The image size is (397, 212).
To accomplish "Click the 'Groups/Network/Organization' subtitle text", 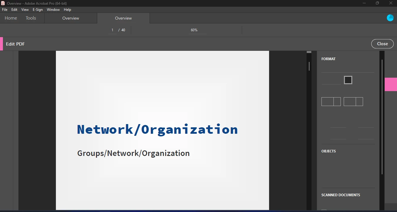I will [x=134, y=153].
